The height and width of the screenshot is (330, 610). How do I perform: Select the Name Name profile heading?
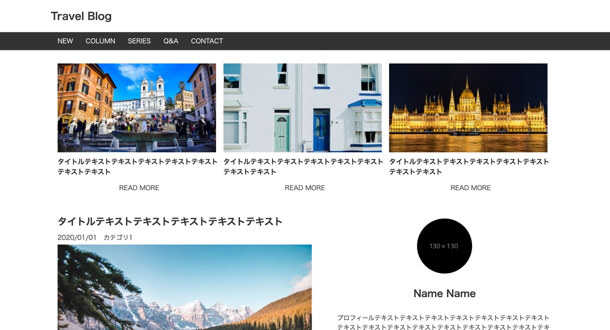444,294
